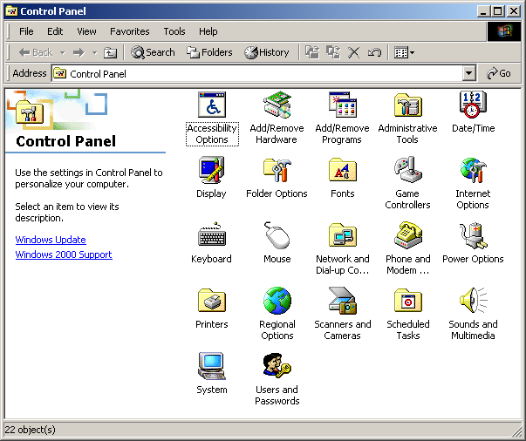The height and width of the screenshot is (441, 526).
Task: Maximize the Control Panel window
Action: pos(498,11)
